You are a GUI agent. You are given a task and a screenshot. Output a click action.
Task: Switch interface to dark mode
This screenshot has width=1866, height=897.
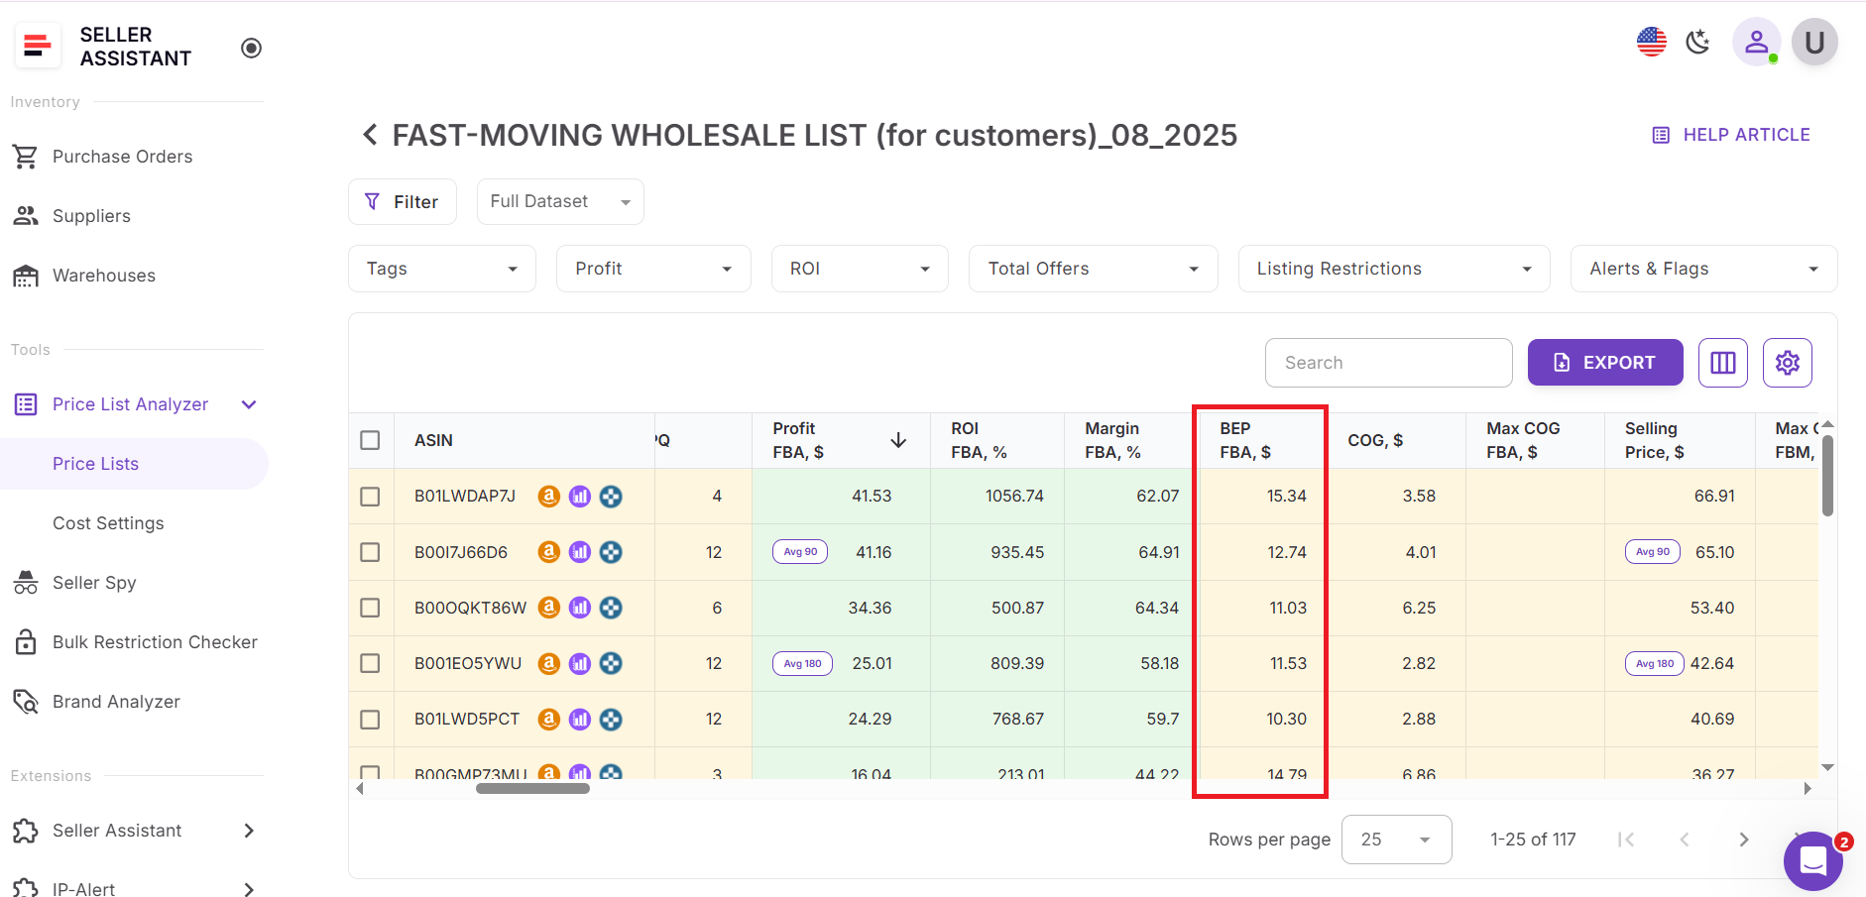click(x=1697, y=42)
